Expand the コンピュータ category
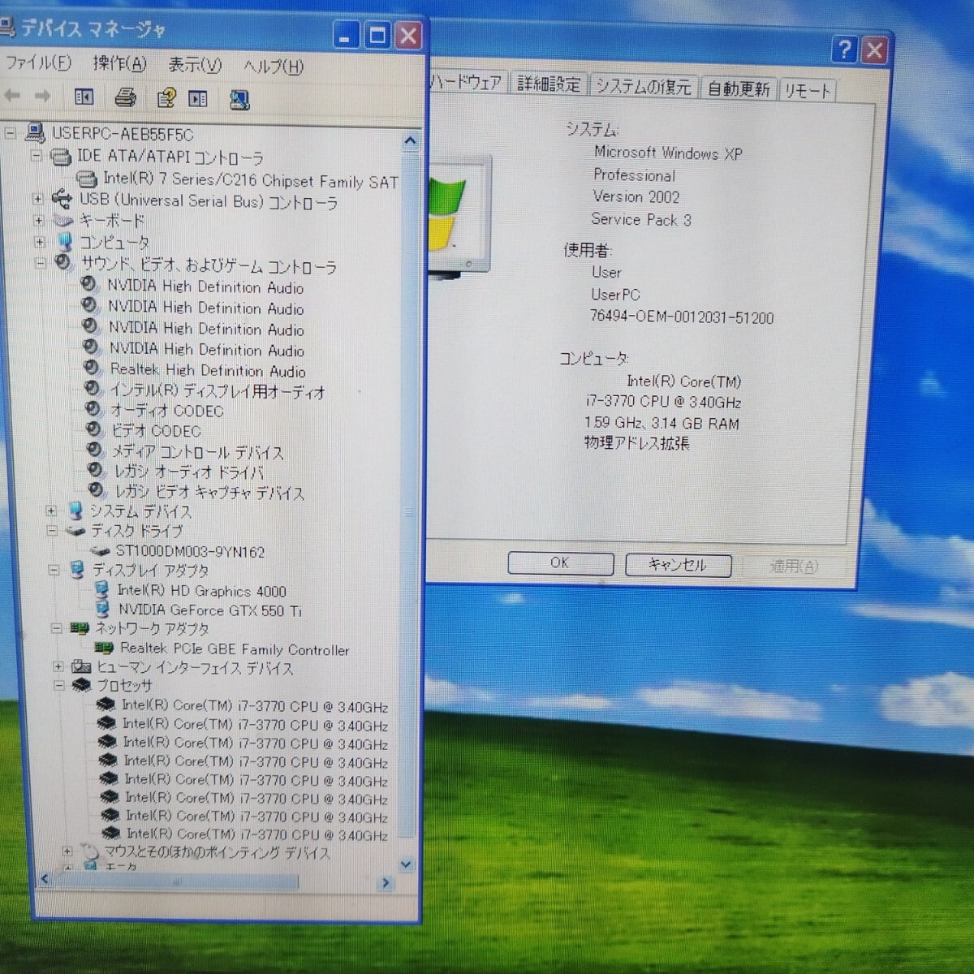This screenshot has width=974, height=974. coord(39,241)
